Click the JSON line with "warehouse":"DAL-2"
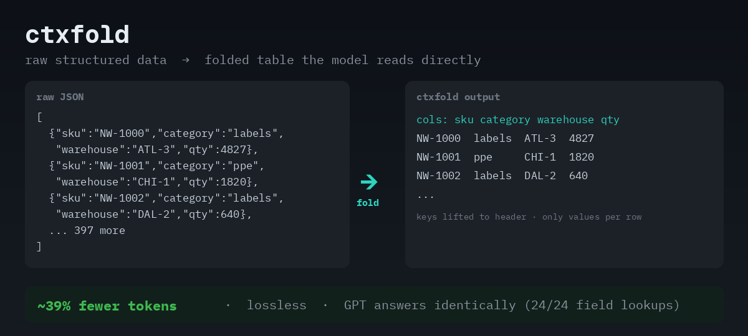The image size is (748, 336). point(154,214)
